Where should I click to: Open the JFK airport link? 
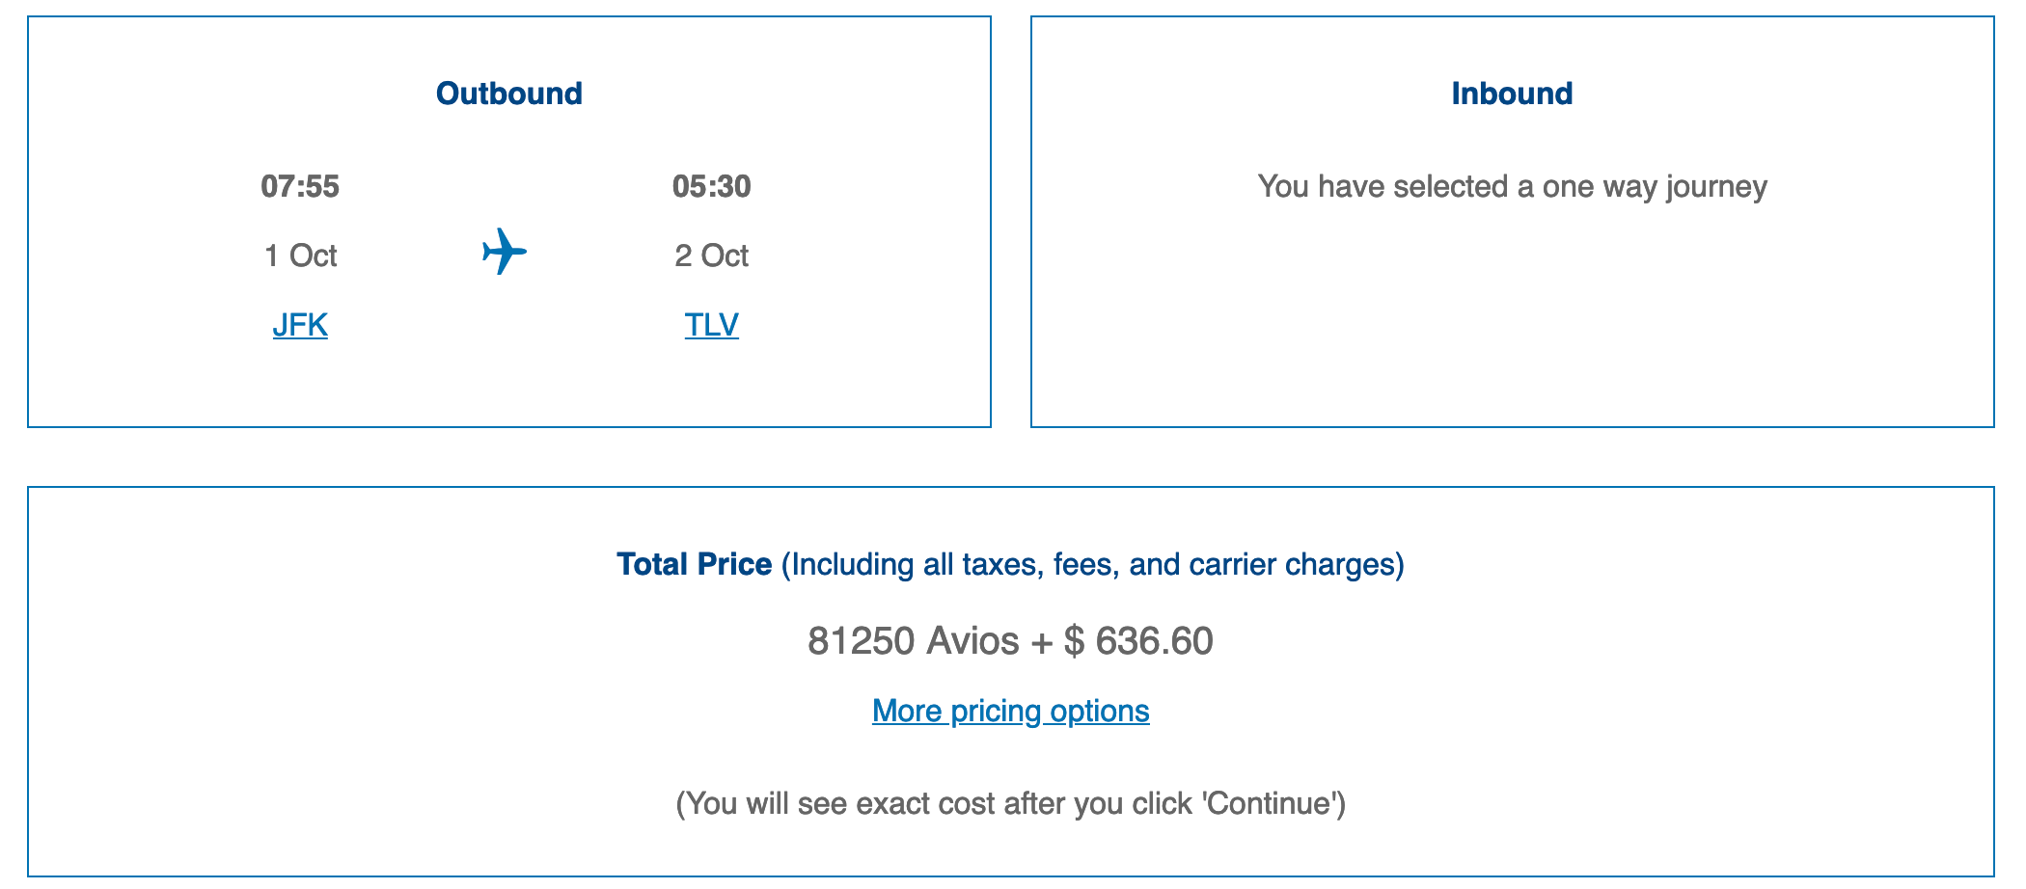(x=300, y=325)
